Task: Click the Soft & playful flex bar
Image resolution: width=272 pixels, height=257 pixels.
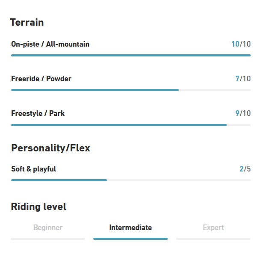Action: (x=131, y=180)
